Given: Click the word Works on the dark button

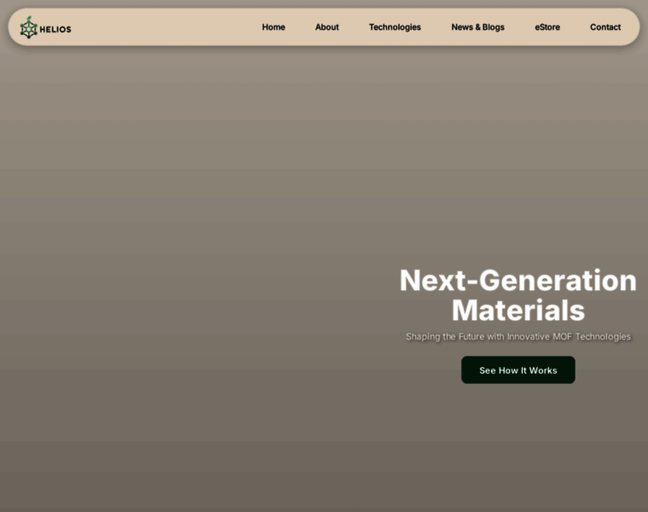Looking at the screenshot, I should point(543,370).
